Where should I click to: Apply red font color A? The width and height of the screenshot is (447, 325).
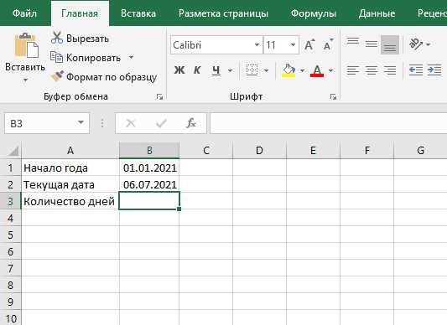pos(317,70)
